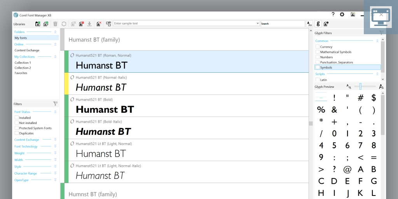Open the sample text dropdown arrow

tap(258, 24)
